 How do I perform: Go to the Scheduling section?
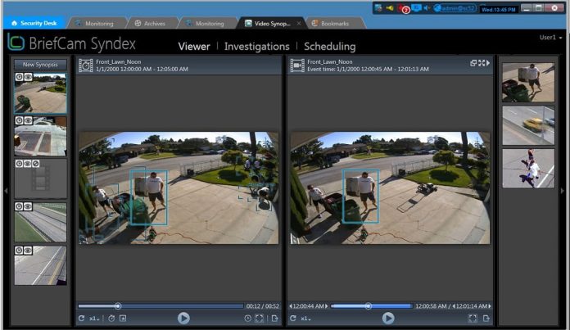[329, 47]
